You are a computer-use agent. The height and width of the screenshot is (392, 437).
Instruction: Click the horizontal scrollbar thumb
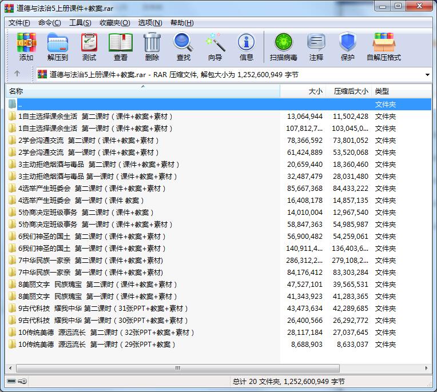coord(178,368)
